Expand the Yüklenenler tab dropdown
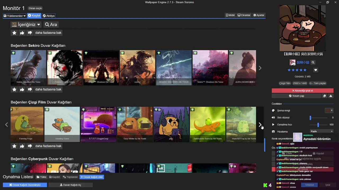The width and height of the screenshot is (339, 190). [x=15, y=16]
